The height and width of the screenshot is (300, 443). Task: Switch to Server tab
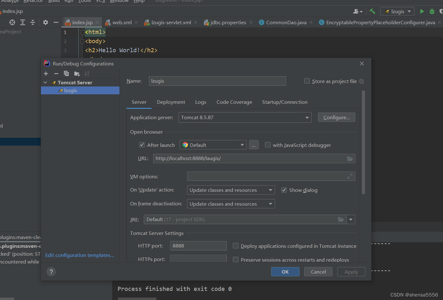139,102
